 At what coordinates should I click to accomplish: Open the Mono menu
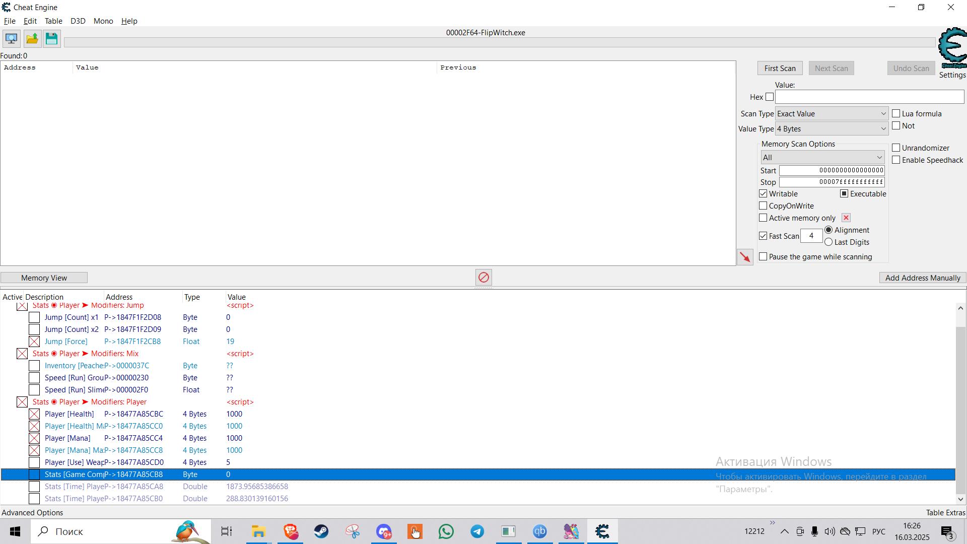[103, 21]
